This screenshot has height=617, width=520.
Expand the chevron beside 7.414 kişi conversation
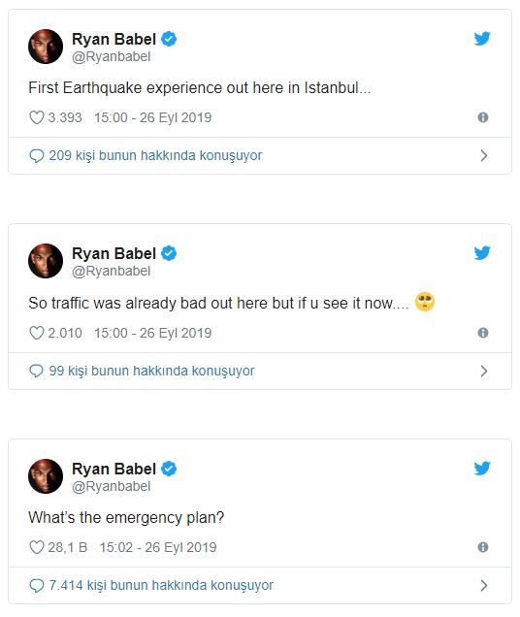pyautogui.click(x=484, y=586)
